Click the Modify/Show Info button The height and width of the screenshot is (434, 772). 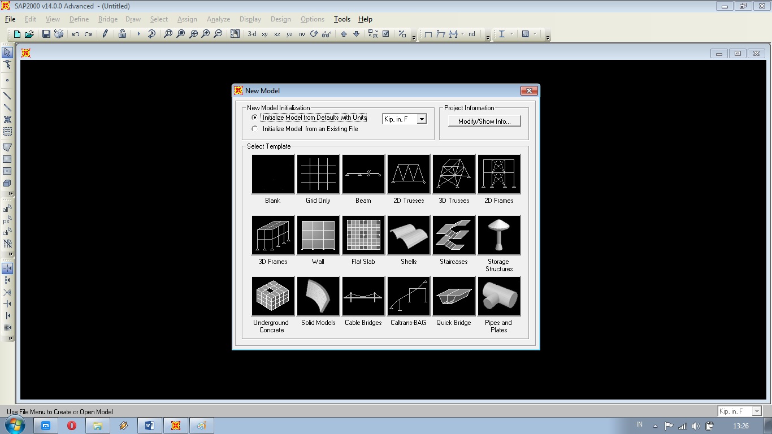click(x=484, y=120)
